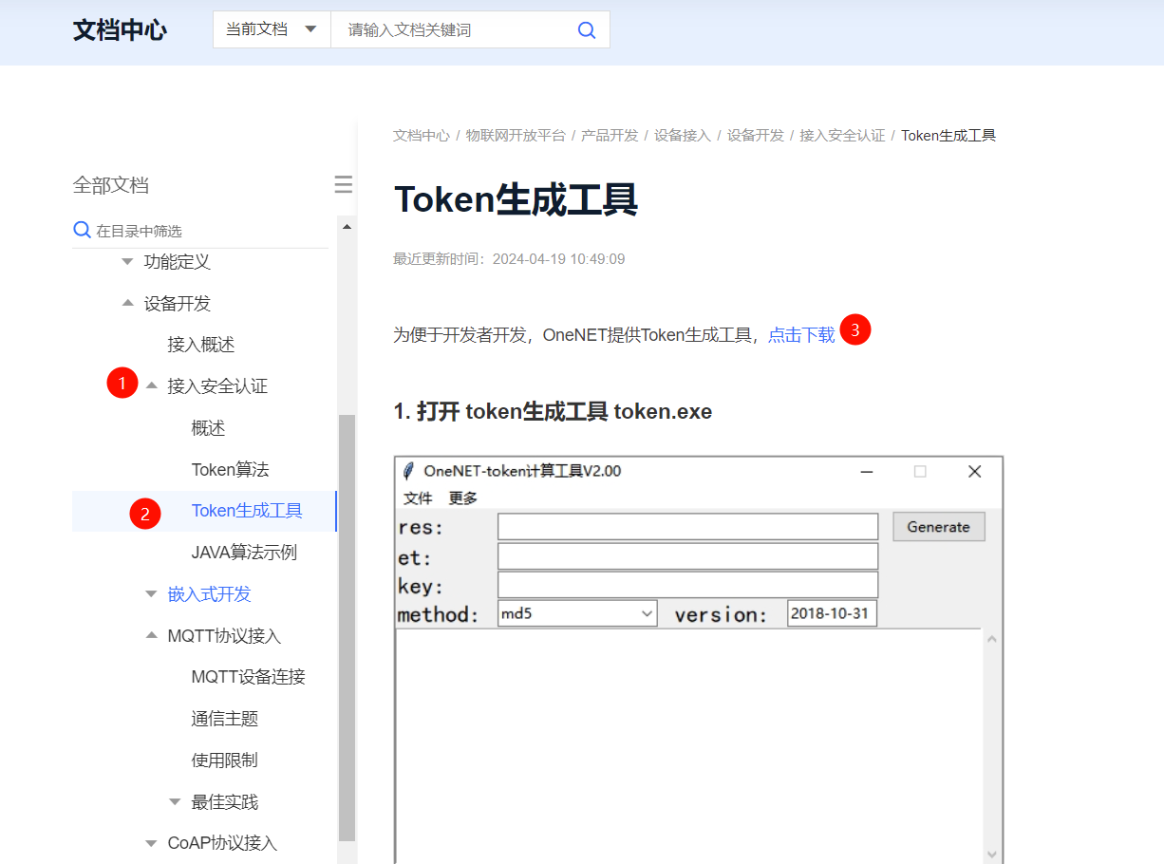Screen dimensions: 1164x864
Task: Click the 文档中心 logo
Action: pos(119,29)
